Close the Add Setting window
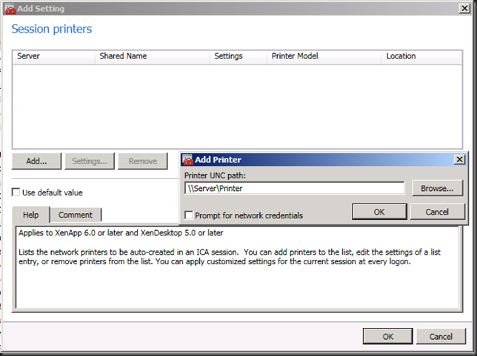The image size is (477, 356). click(464, 8)
